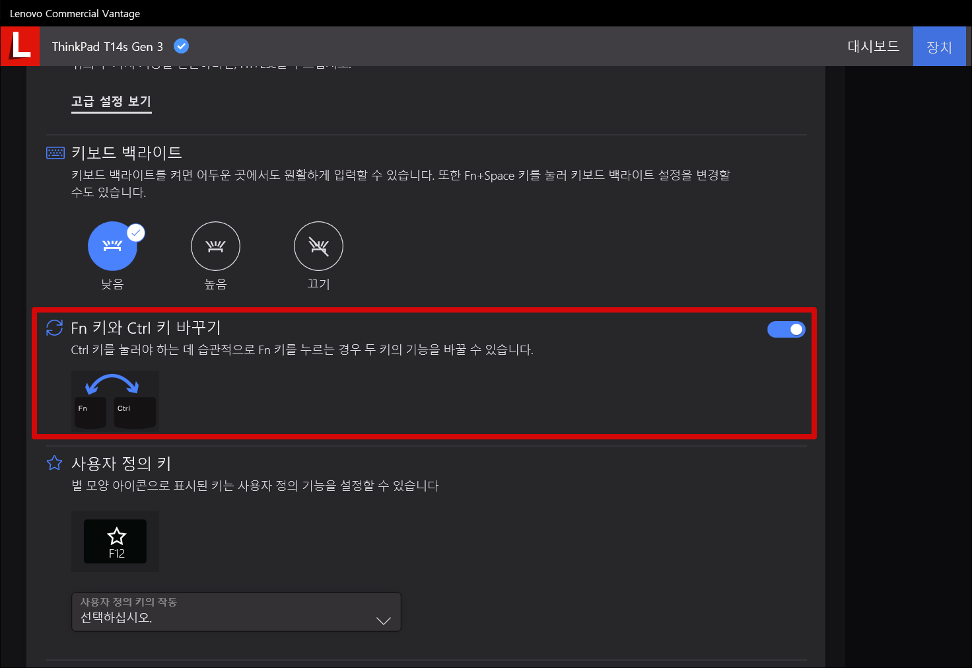This screenshot has width=972, height=668.
Task: Click the ThinkPad T14s Gen 3 device name
Action: [x=108, y=46]
